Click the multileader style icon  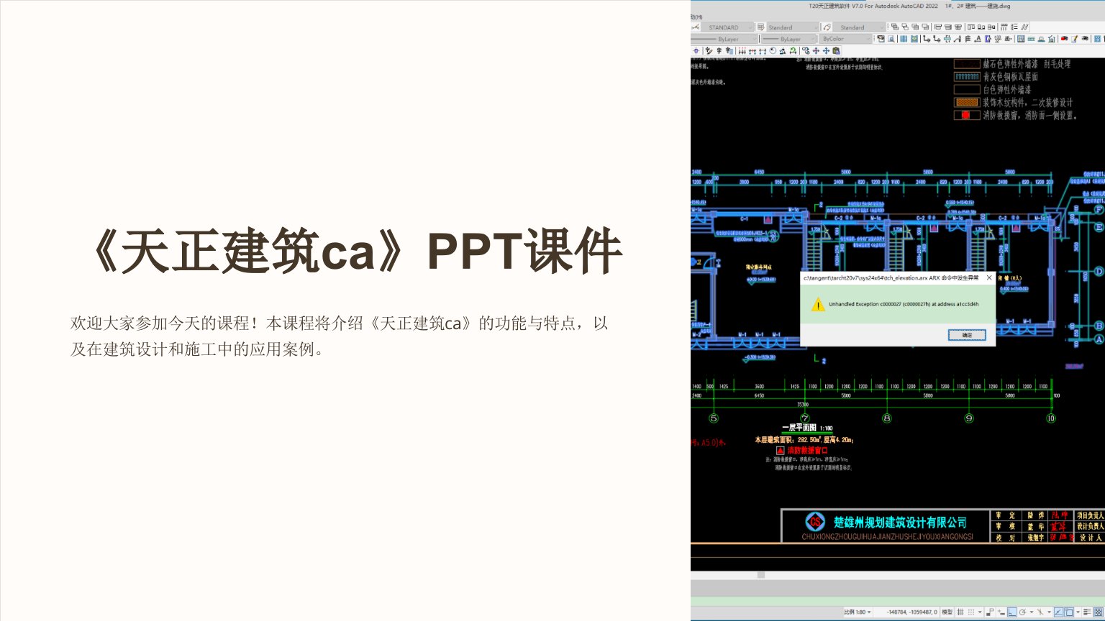click(x=827, y=27)
